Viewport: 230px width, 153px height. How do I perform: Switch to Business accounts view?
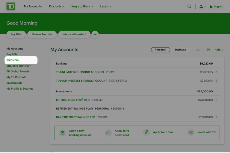(x=180, y=50)
